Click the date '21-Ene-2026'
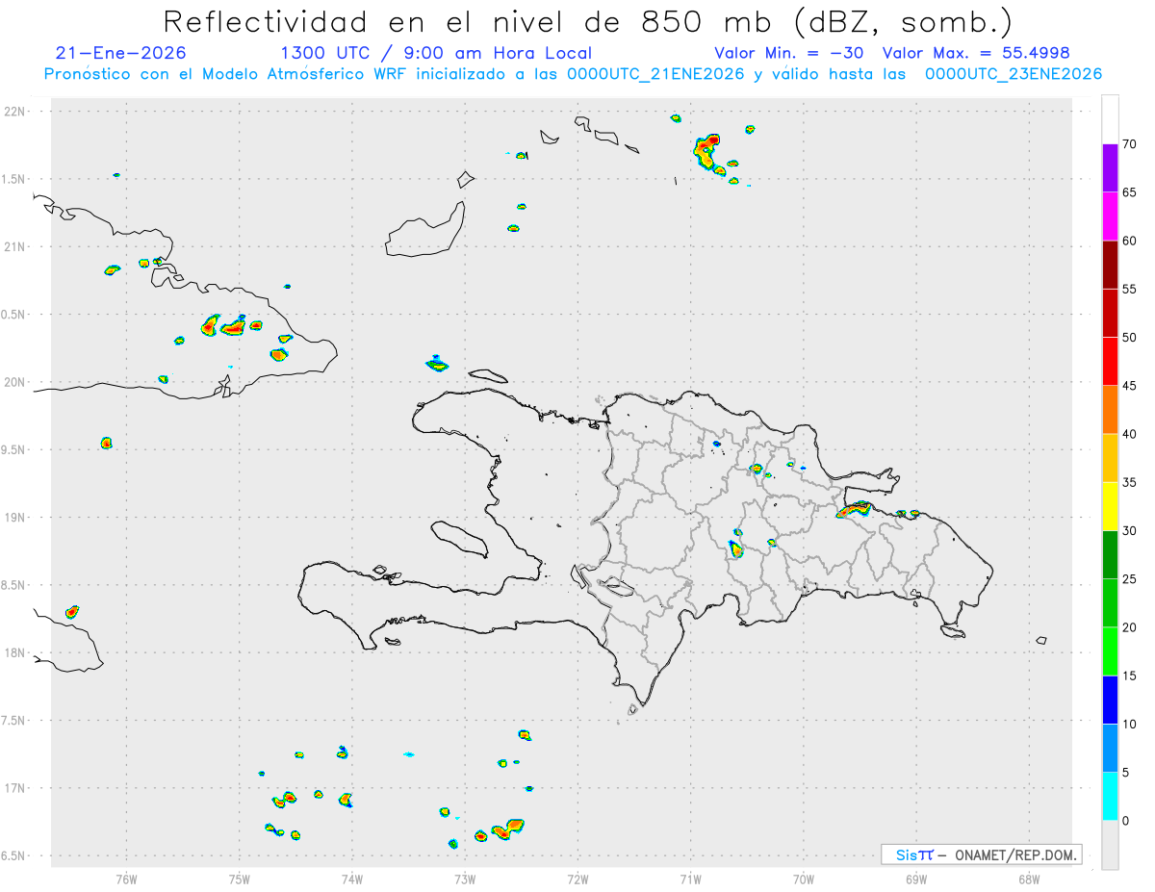This screenshot has height=892, width=1155. pyautogui.click(x=121, y=53)
